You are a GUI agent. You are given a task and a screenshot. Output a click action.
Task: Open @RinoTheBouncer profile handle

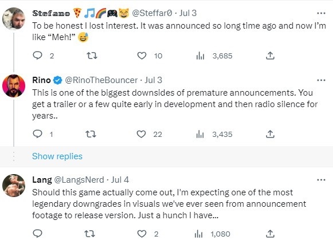click(101, 80)
